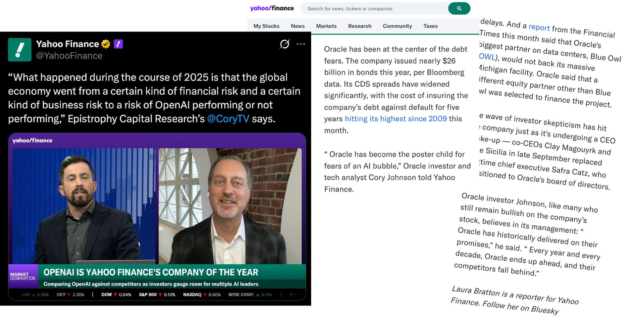Open the three-dots more options menu
The image size is (636, 324).
[x=301, y=44]
